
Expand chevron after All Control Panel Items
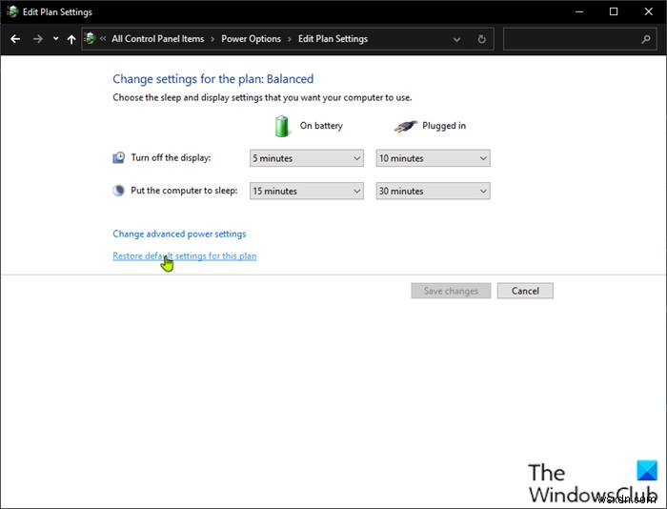[x=212, y=39]
